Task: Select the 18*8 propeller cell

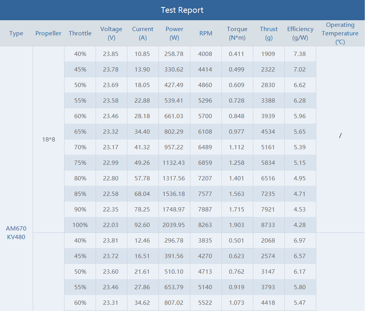Action: tap(49, 139)
